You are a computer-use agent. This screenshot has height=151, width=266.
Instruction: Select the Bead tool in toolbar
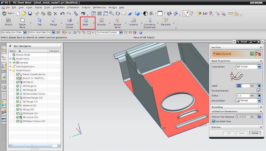[x=85, y=22]
